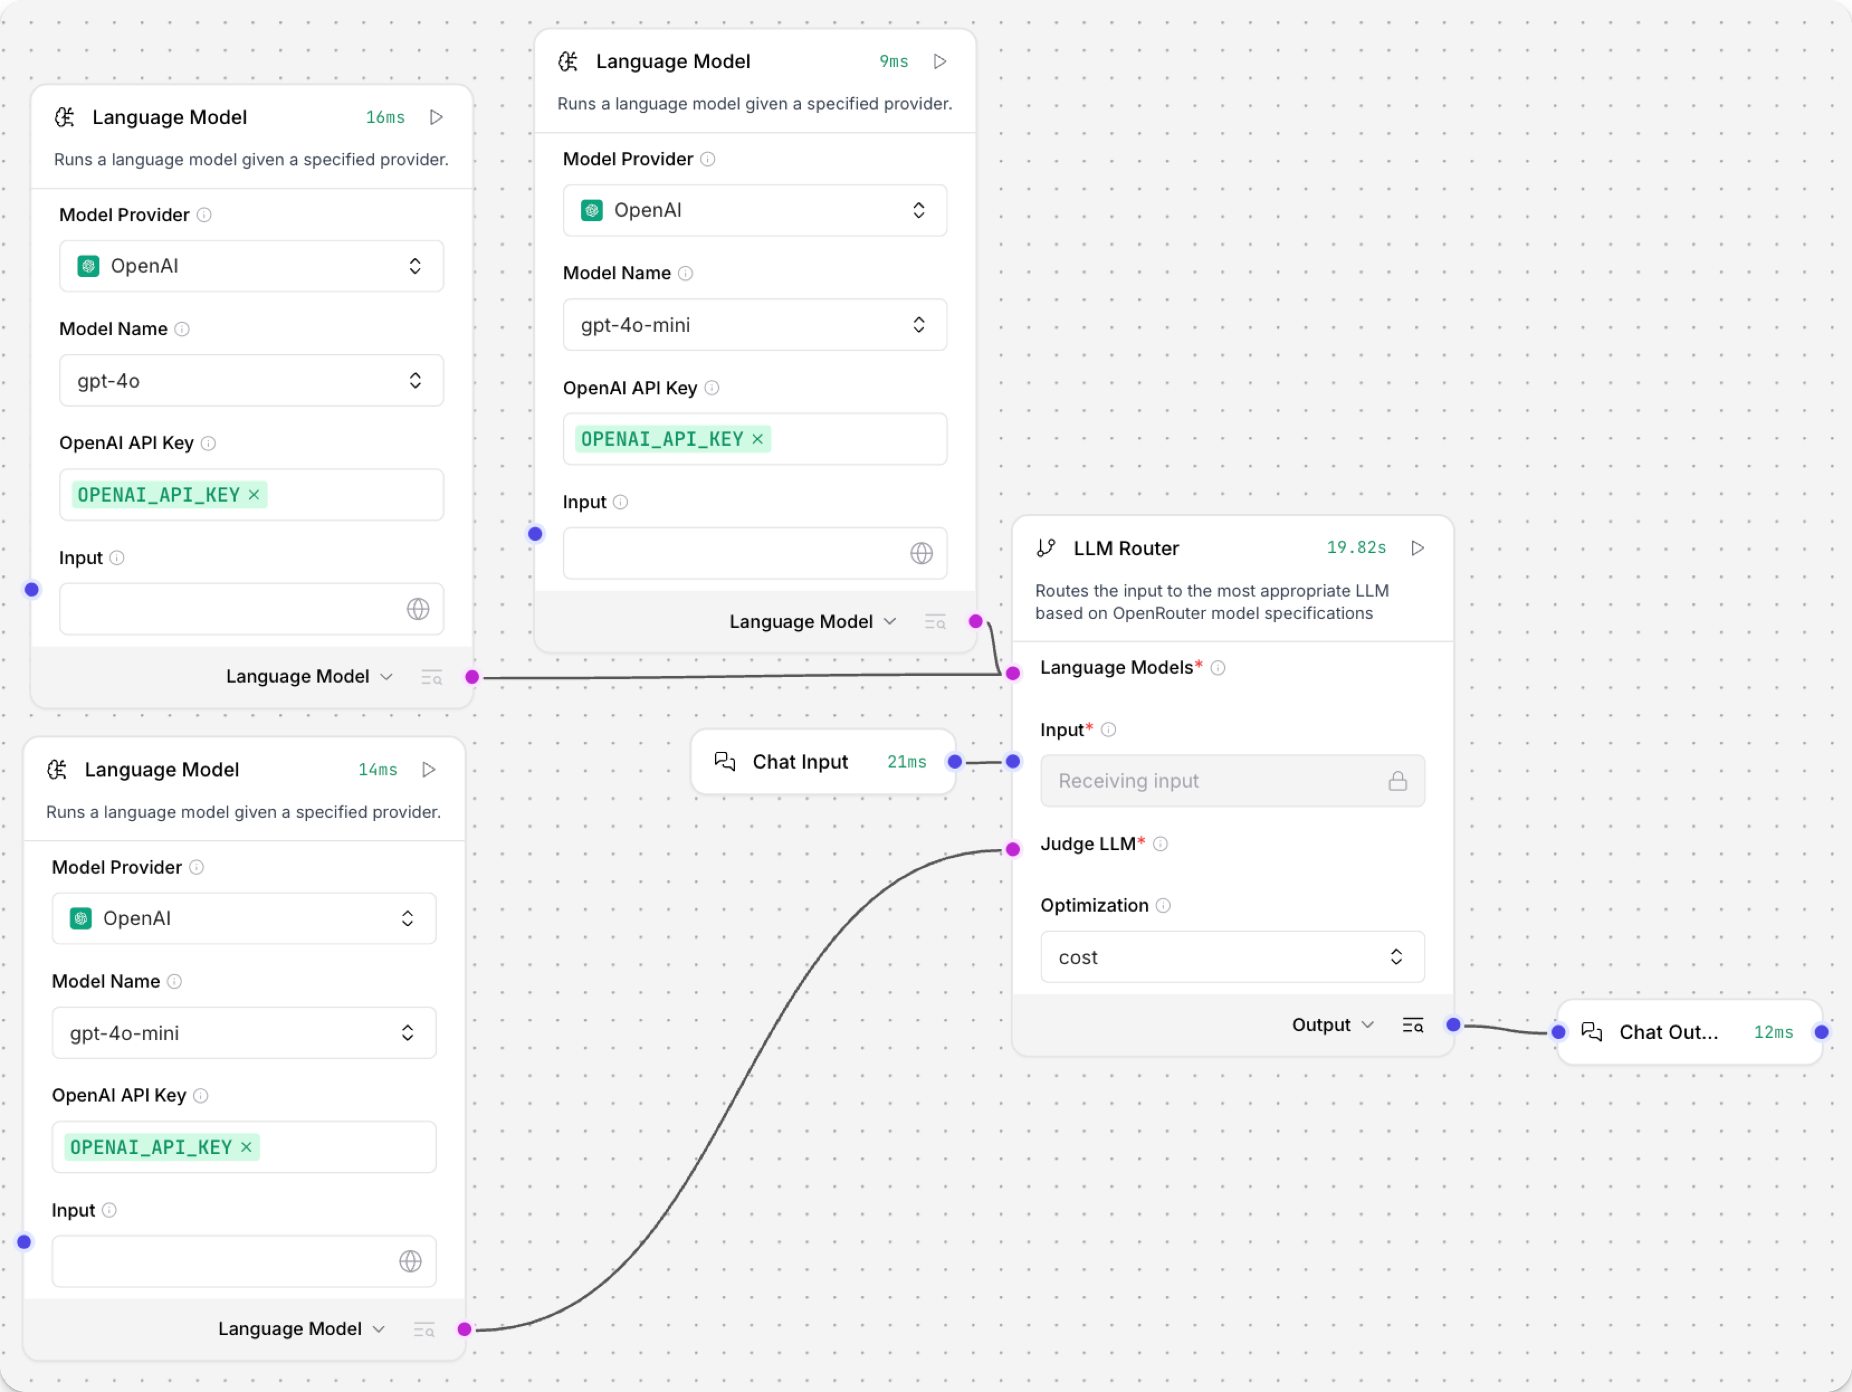Expand the LLM Router Output selector
The height and width of the screenshot is (1392, 1852).
[x=1332, y=1025]
